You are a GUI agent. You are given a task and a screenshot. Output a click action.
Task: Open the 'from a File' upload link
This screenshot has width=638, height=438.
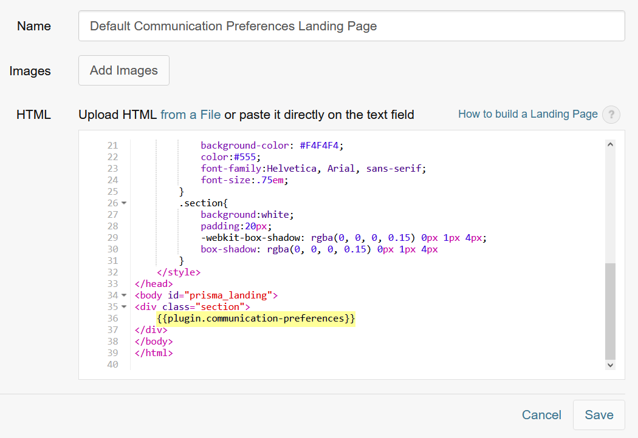190,115
